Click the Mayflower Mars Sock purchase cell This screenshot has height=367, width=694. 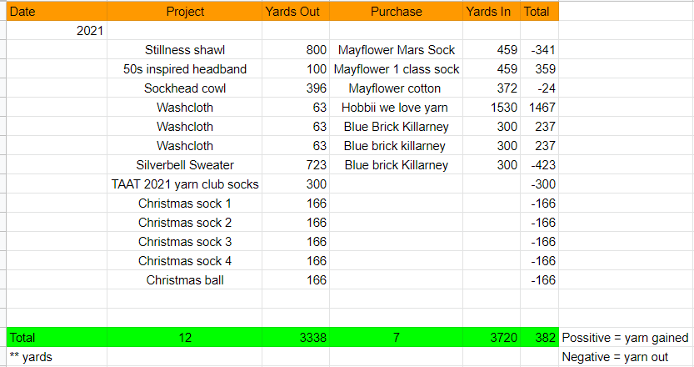coord(396,50)
